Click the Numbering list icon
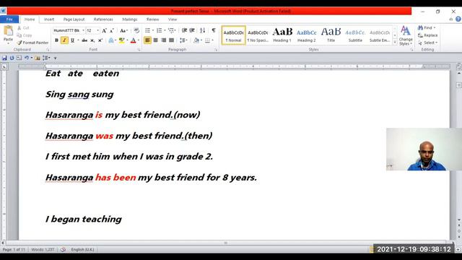This screenshot has height=260, width=462. [159, 30]
